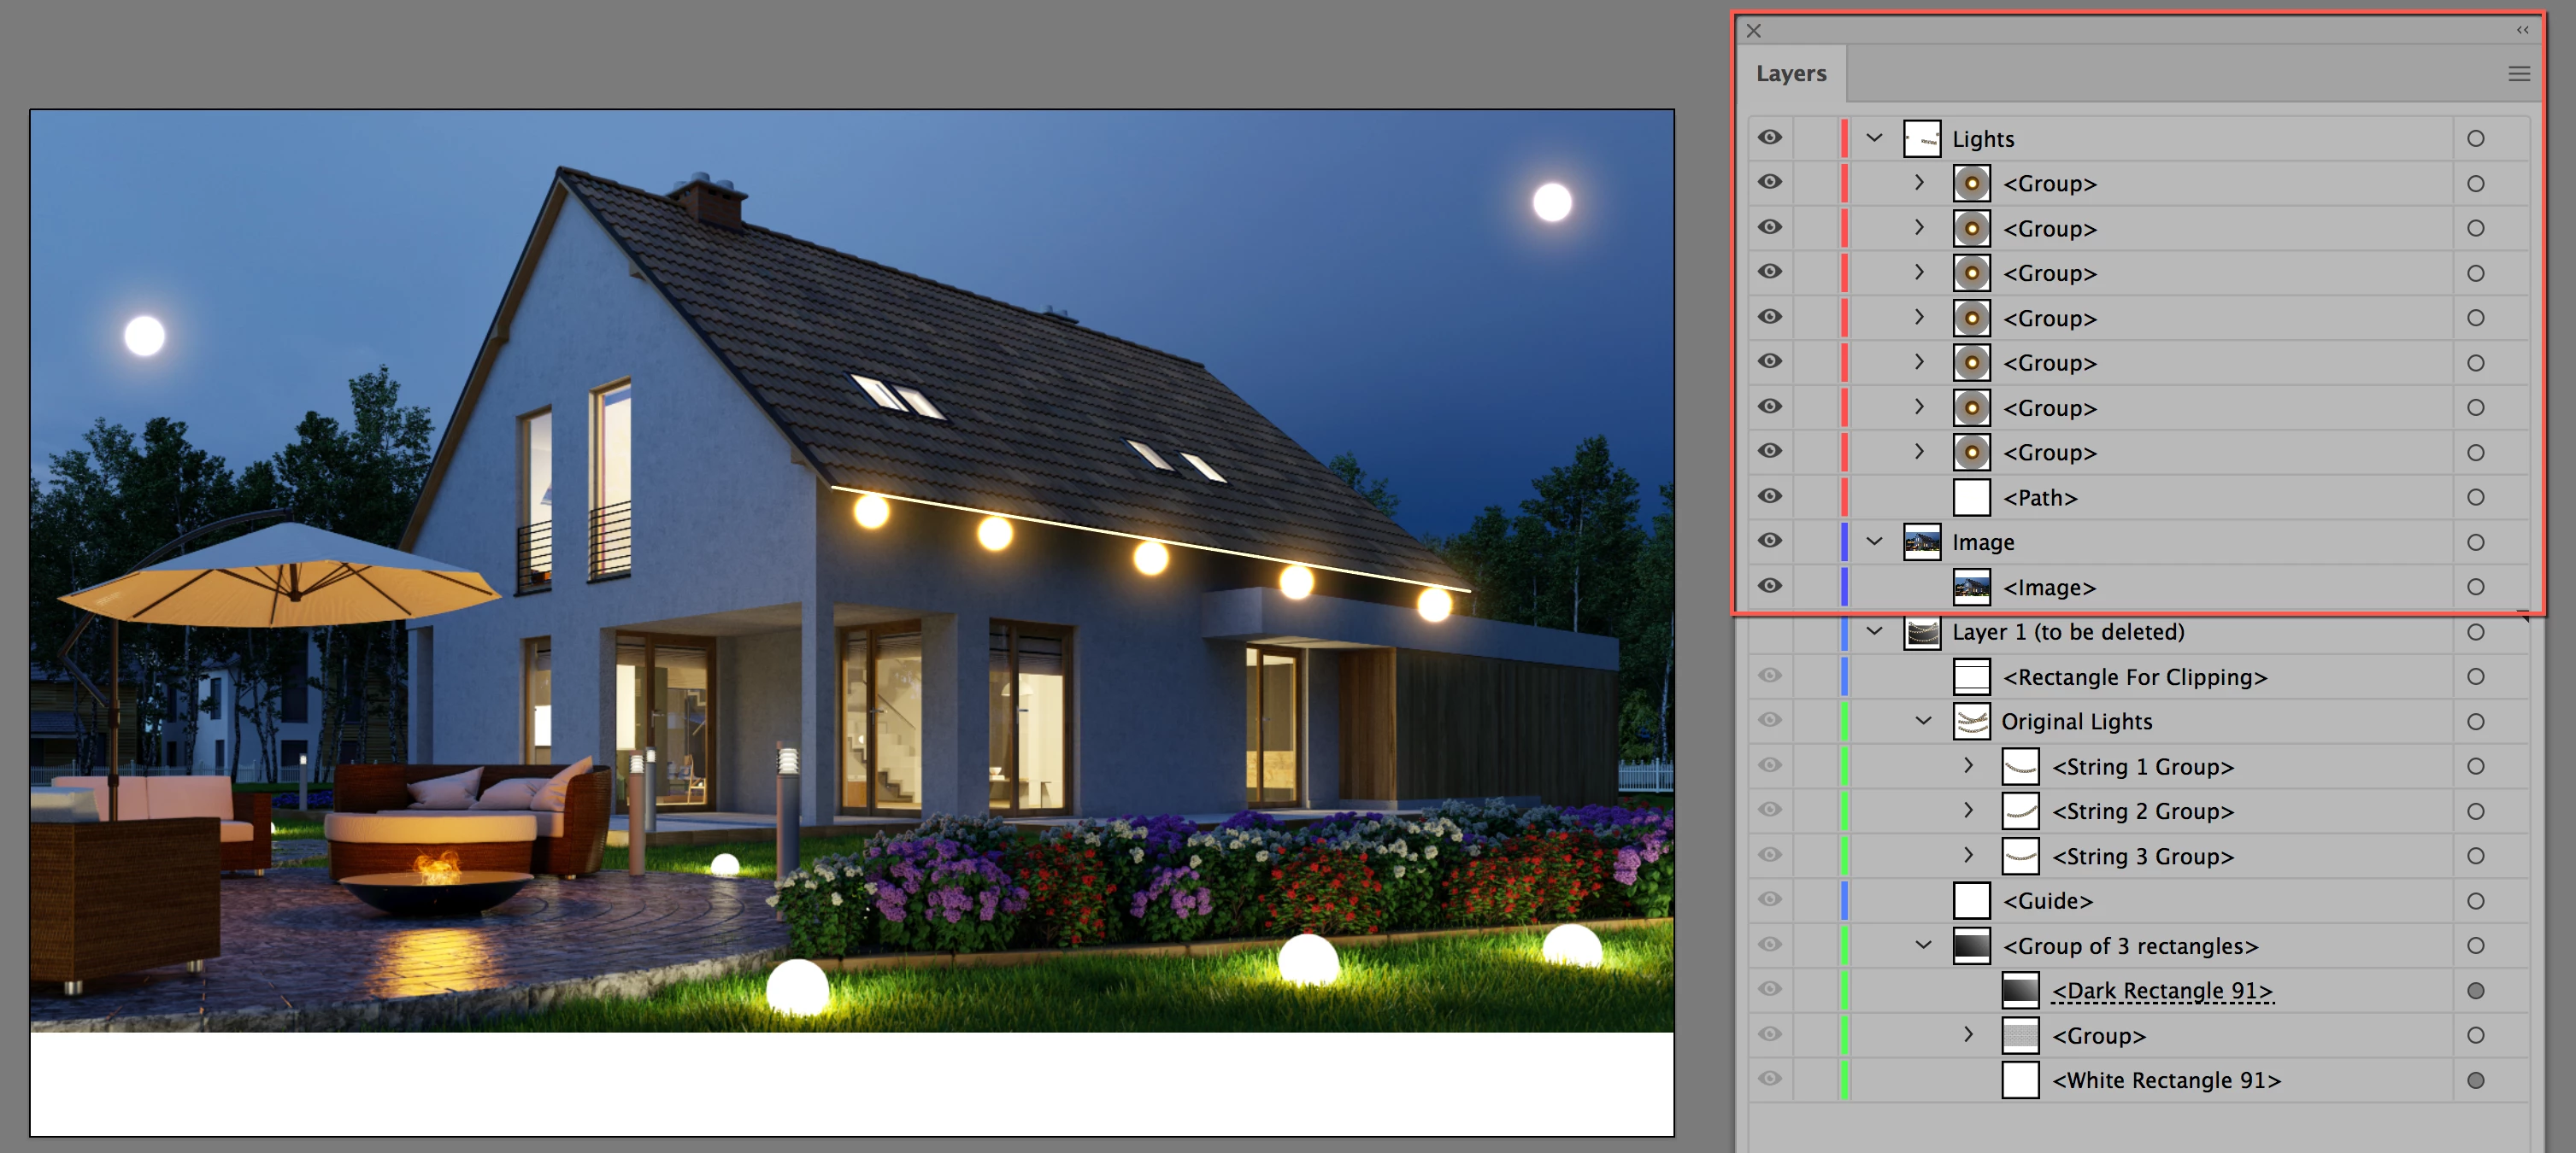Click target circle of White Rectangle 91

2475,1080
